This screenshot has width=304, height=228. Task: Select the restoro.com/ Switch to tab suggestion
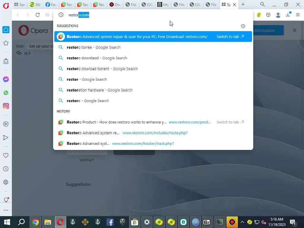click(153, 37)
